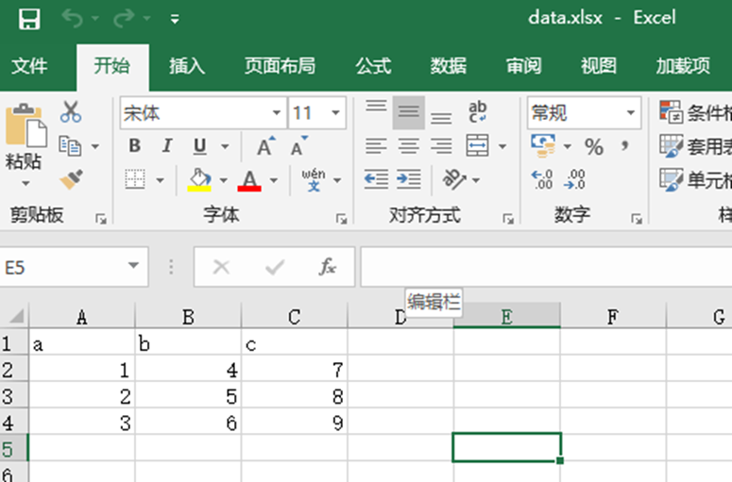Click the Name Box showing E5

(x=65, y=267)
